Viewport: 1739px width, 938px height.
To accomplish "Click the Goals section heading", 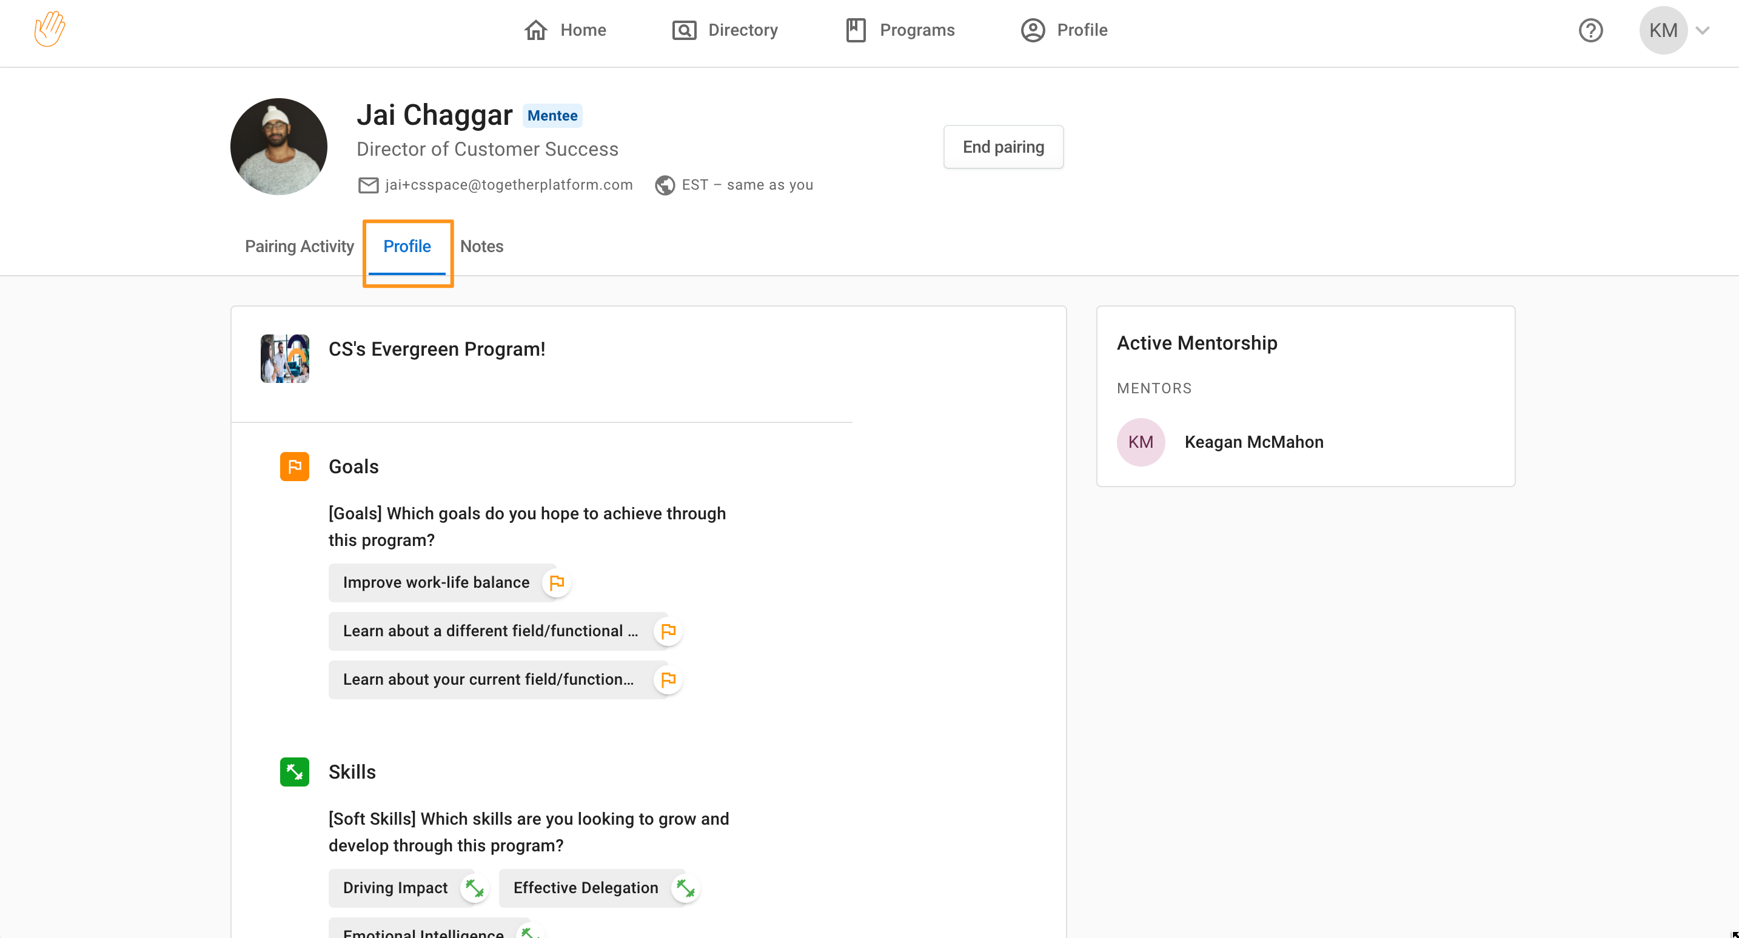I will point(353,467).
